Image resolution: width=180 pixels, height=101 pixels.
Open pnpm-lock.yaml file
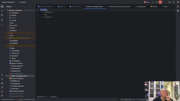pos(17,74)
